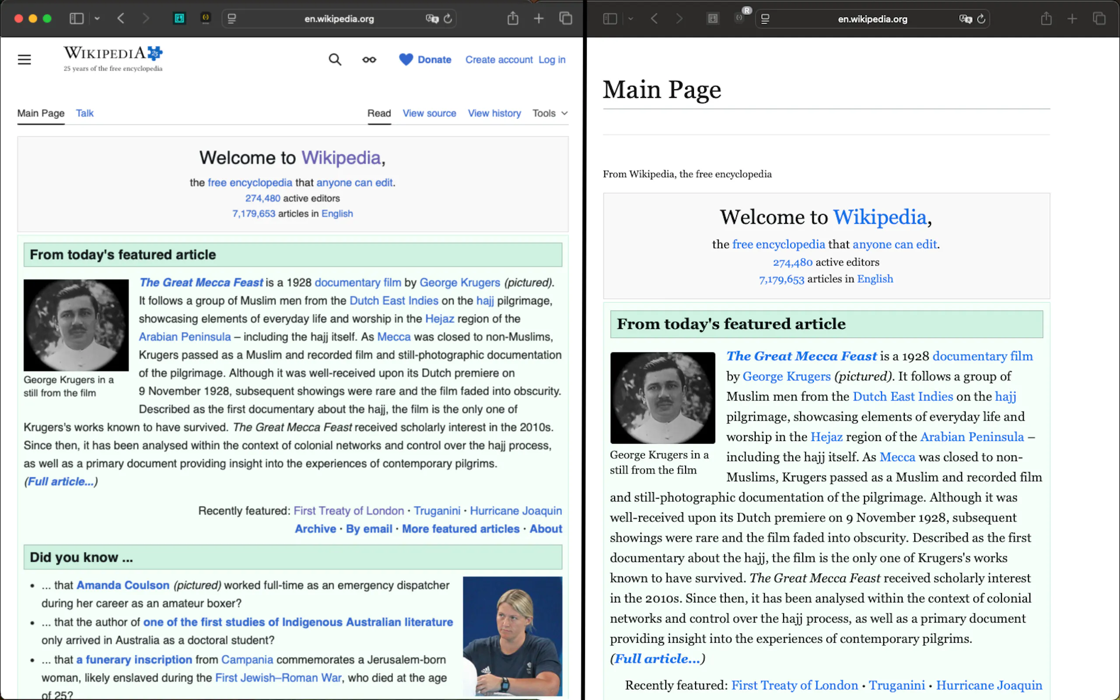Open More featured articles link

[x=461, y=528]
